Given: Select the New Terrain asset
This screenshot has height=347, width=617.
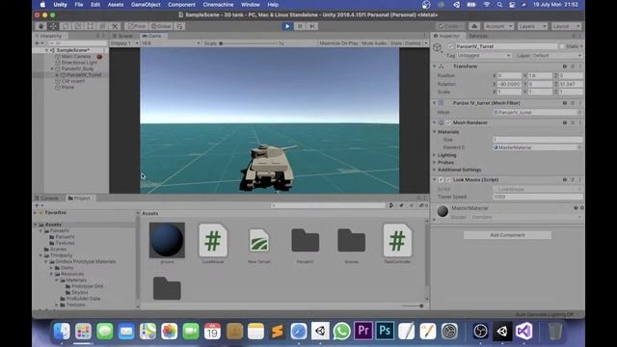Looking at the screenshot, I should pos(259,247).
